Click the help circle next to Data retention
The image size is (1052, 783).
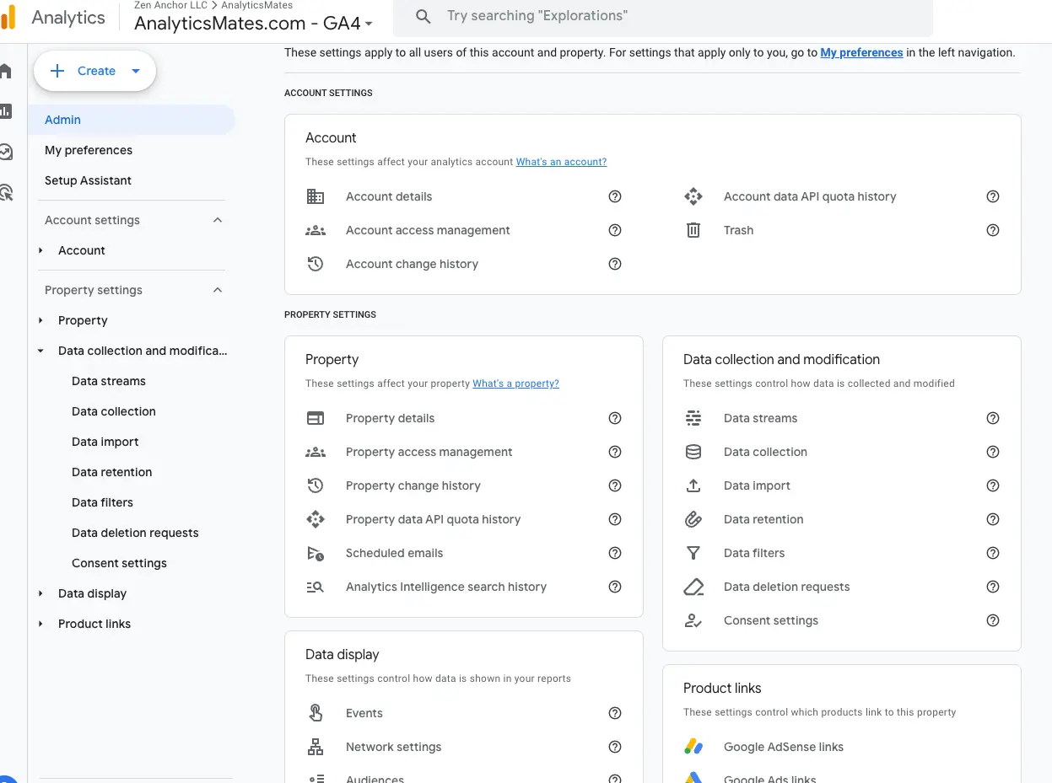(x=993, y=519)
